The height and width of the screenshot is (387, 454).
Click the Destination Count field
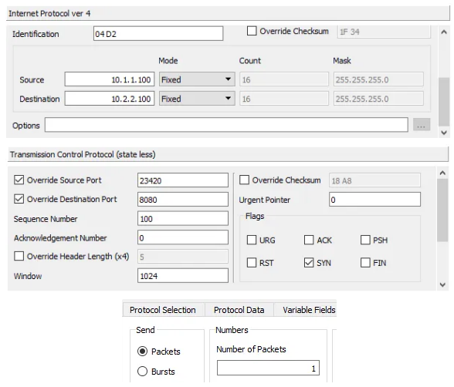point(284,99)
